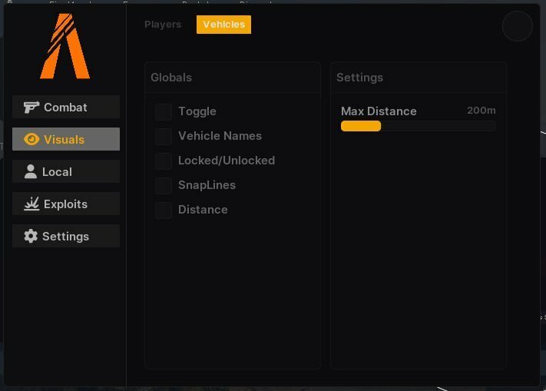
Task: Click the person icon beside Local
Action: [x=31, y=171]
